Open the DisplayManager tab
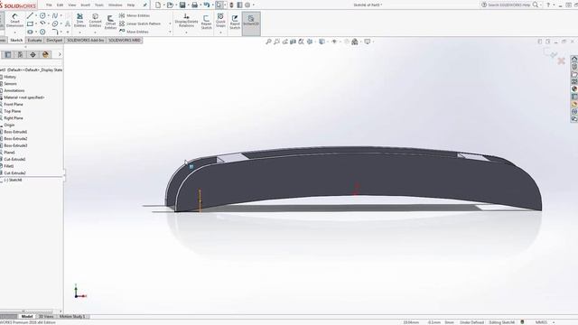The image size is (578, 325). click(45, 54)
